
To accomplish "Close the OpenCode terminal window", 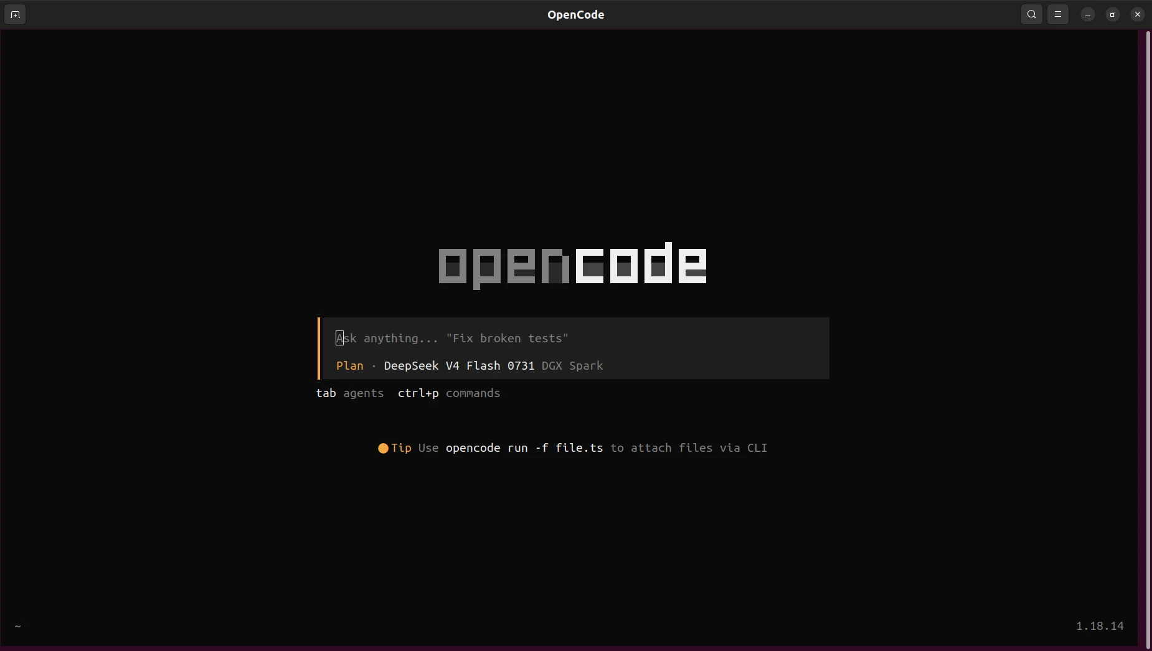I will pos(1138,14).
